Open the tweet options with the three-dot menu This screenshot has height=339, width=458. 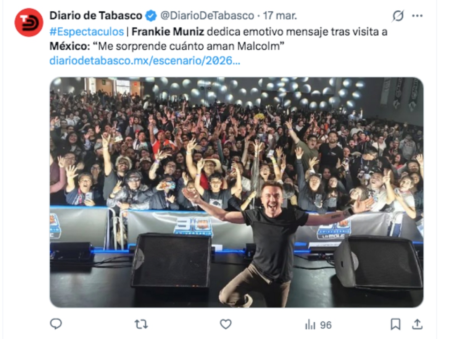pos(418,15)
